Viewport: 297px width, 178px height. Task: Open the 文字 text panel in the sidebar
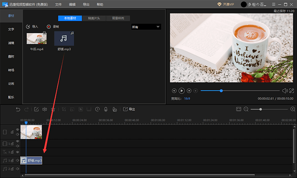coord(11,29)
